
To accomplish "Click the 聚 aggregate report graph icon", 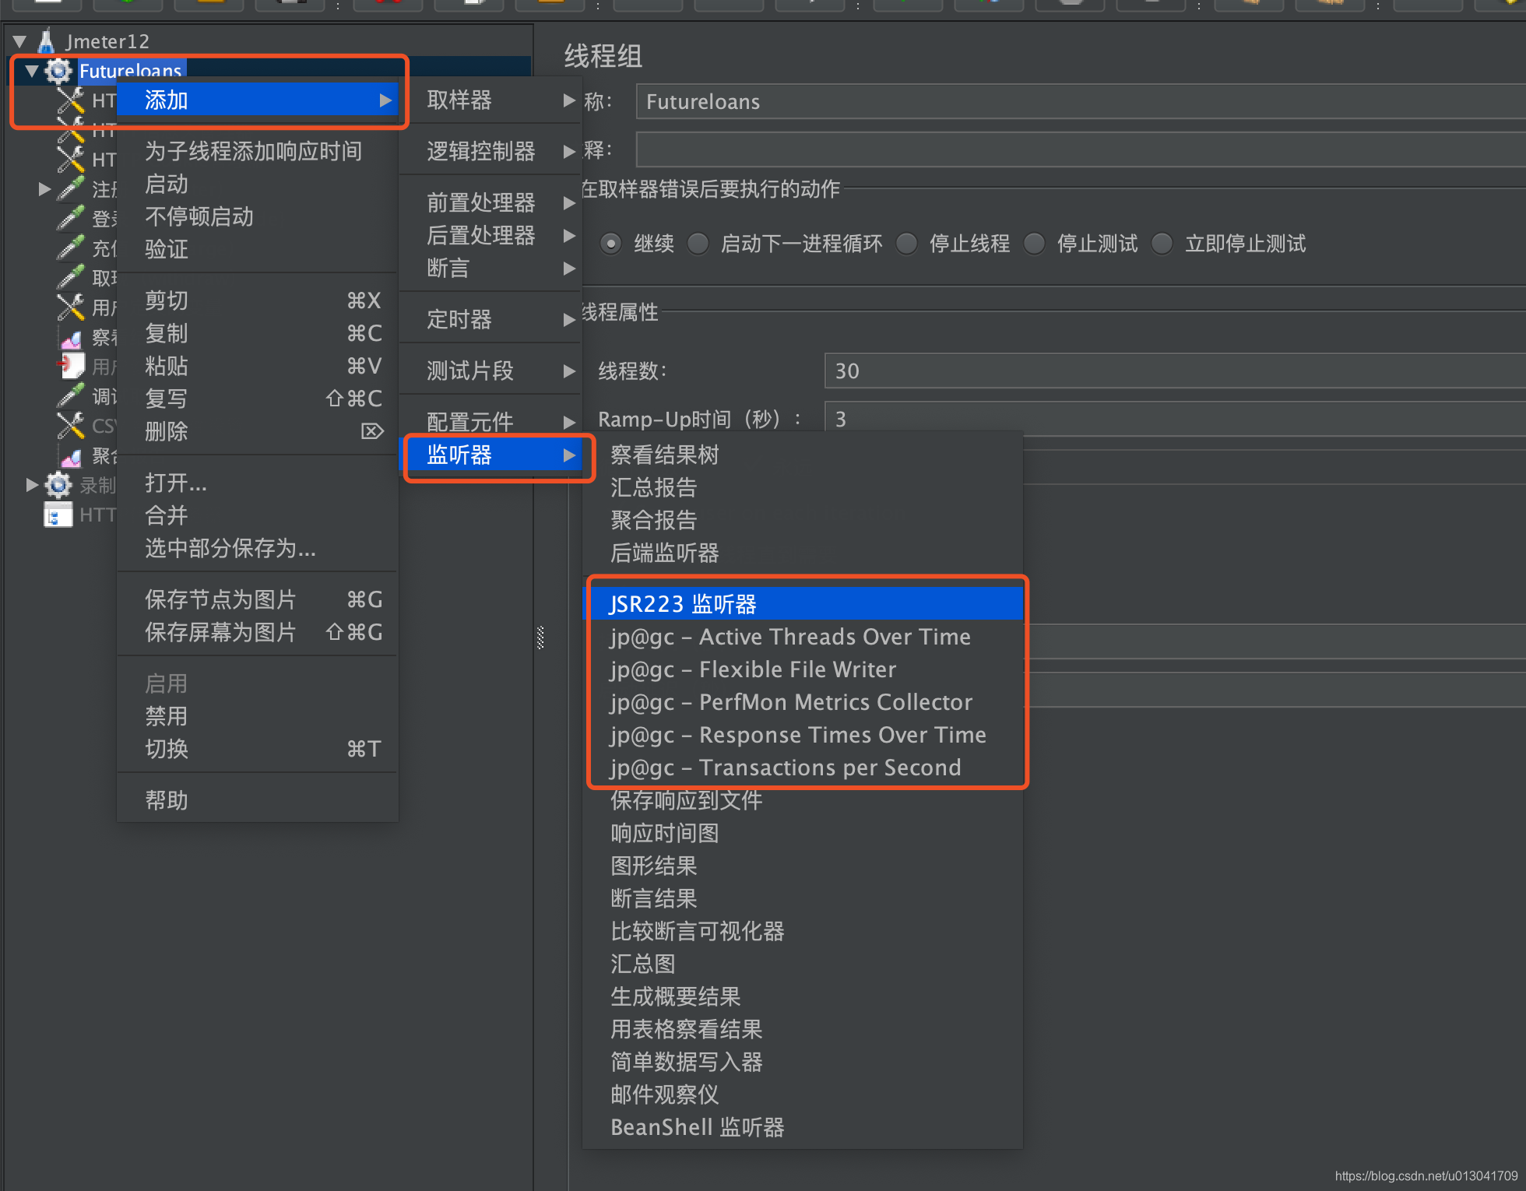I will click(71, 456).
